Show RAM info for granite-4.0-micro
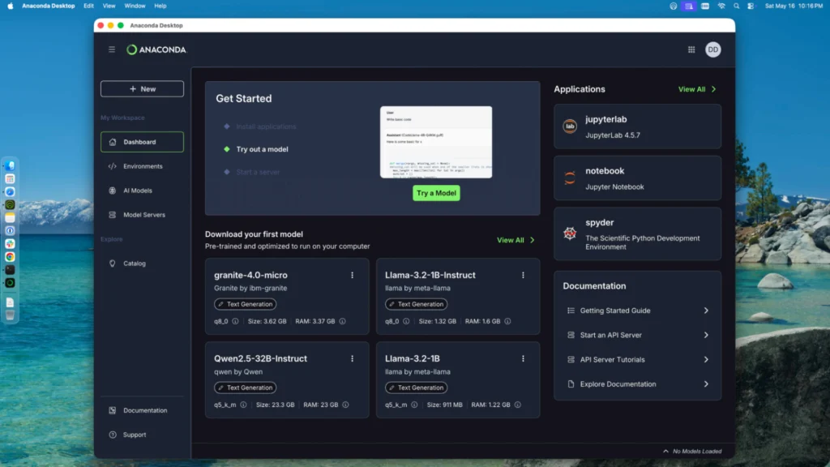 coord(343,321)
